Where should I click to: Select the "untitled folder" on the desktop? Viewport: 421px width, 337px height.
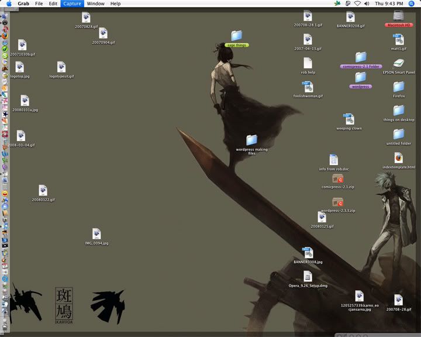pos(399,134)
